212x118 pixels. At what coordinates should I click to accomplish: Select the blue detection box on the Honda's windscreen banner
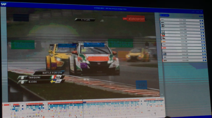[94, 45]
